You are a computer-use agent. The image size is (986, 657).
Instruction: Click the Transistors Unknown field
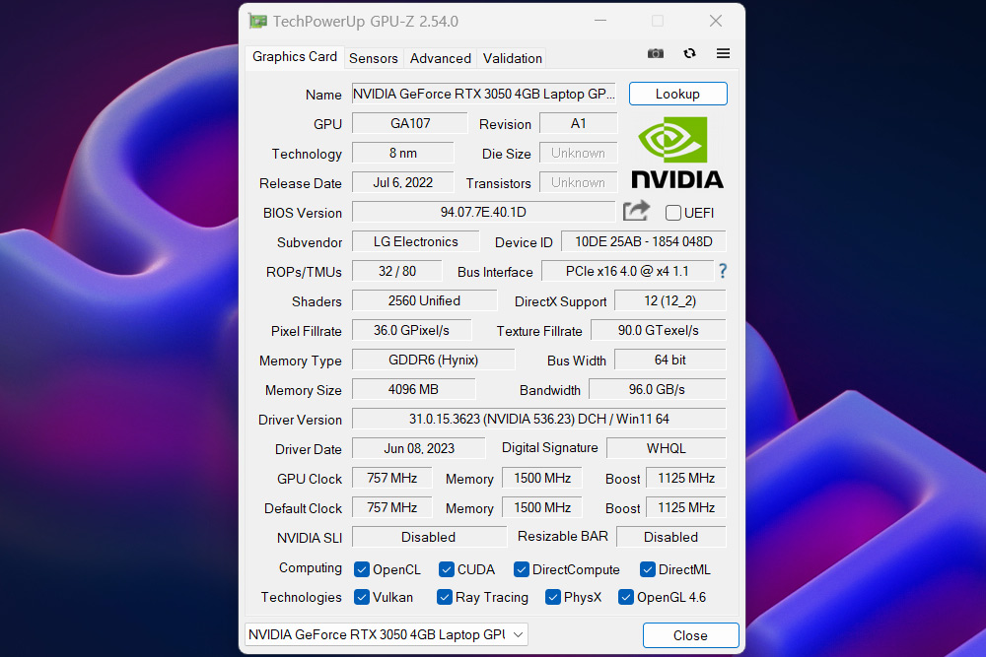[579, 182]
